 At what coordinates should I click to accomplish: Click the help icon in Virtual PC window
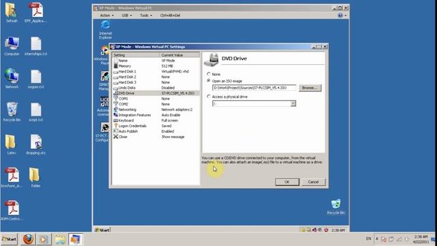tap(340, 15)
